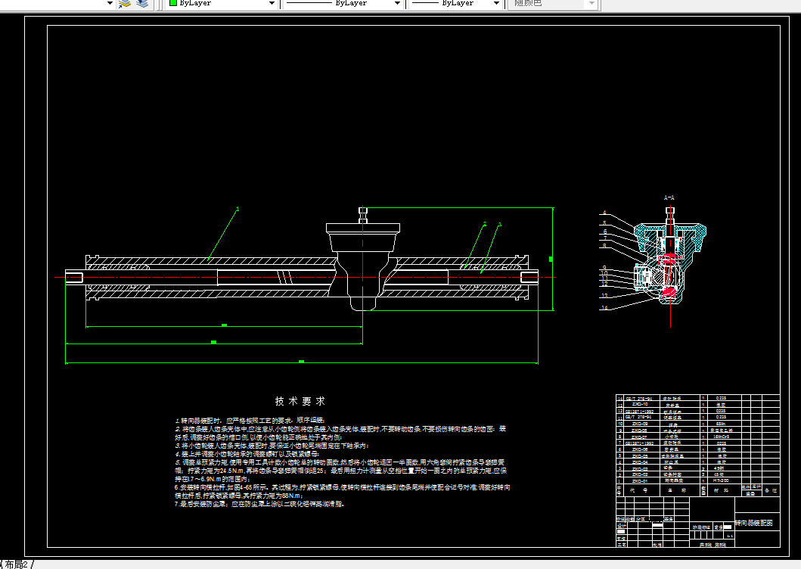The image size is (801, 569).
Task: Switch to the 布局2 layout tab
Action: tap(17, 564)
